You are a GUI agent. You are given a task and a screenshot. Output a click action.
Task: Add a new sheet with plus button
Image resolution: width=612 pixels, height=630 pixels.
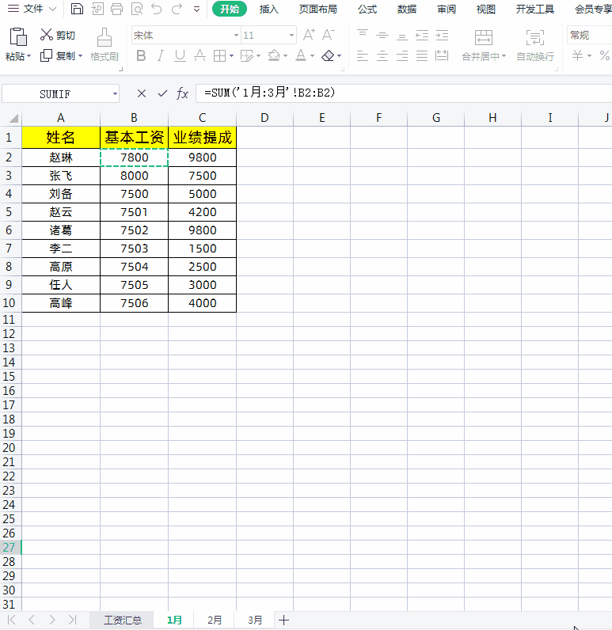(x=283, y=620)
